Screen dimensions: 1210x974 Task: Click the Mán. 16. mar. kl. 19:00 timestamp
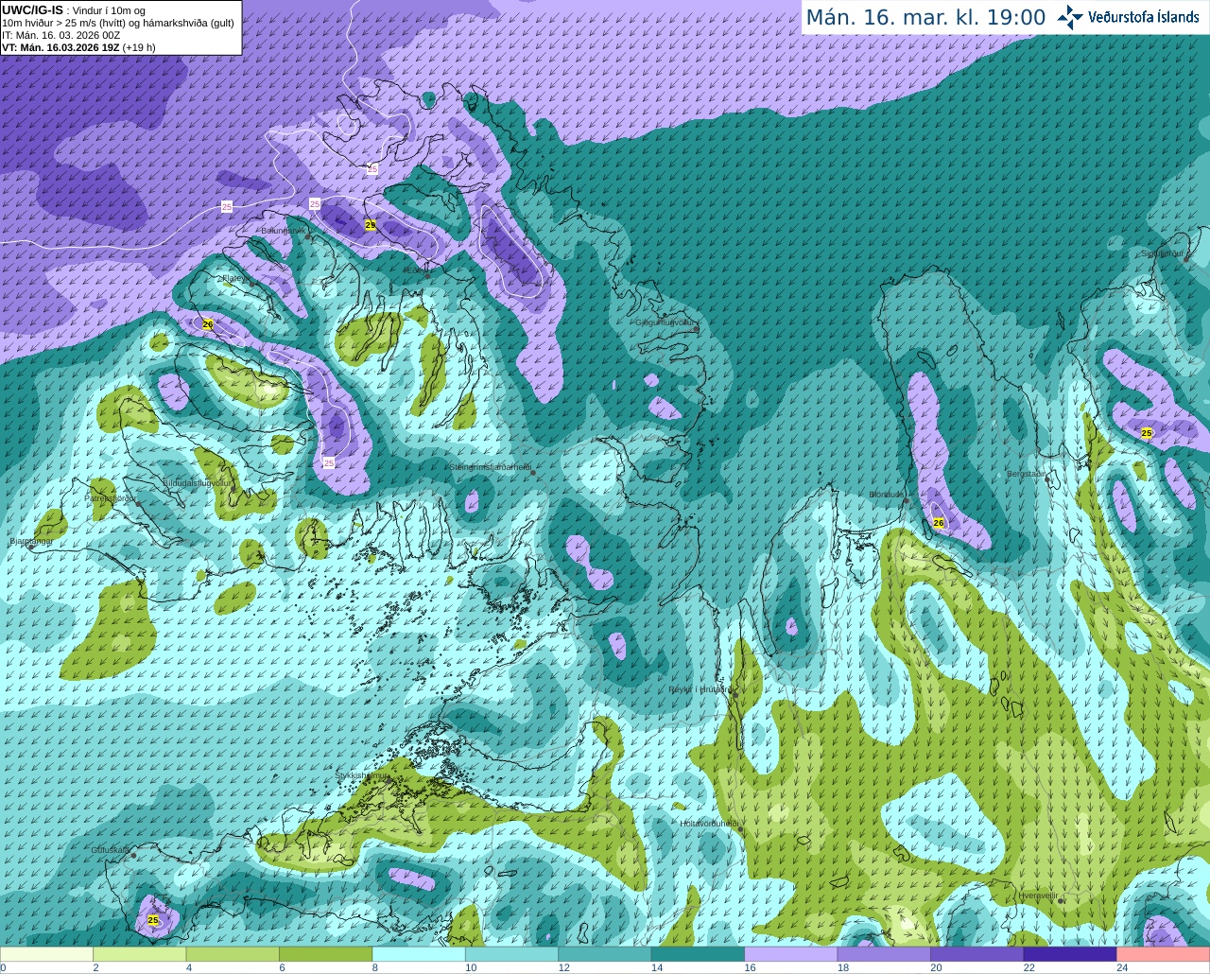coord(925,18)
